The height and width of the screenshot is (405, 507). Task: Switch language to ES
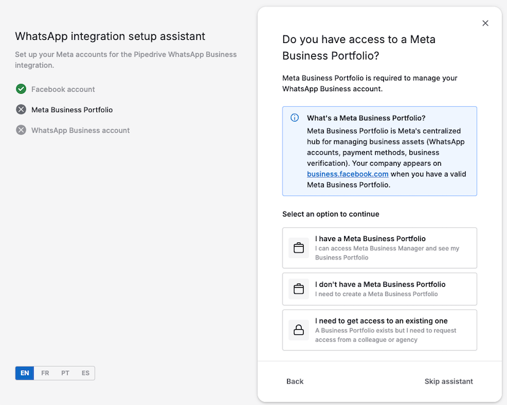point(86,373)
